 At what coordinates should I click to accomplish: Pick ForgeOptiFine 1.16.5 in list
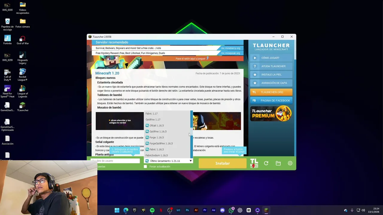tap(167, 143)
